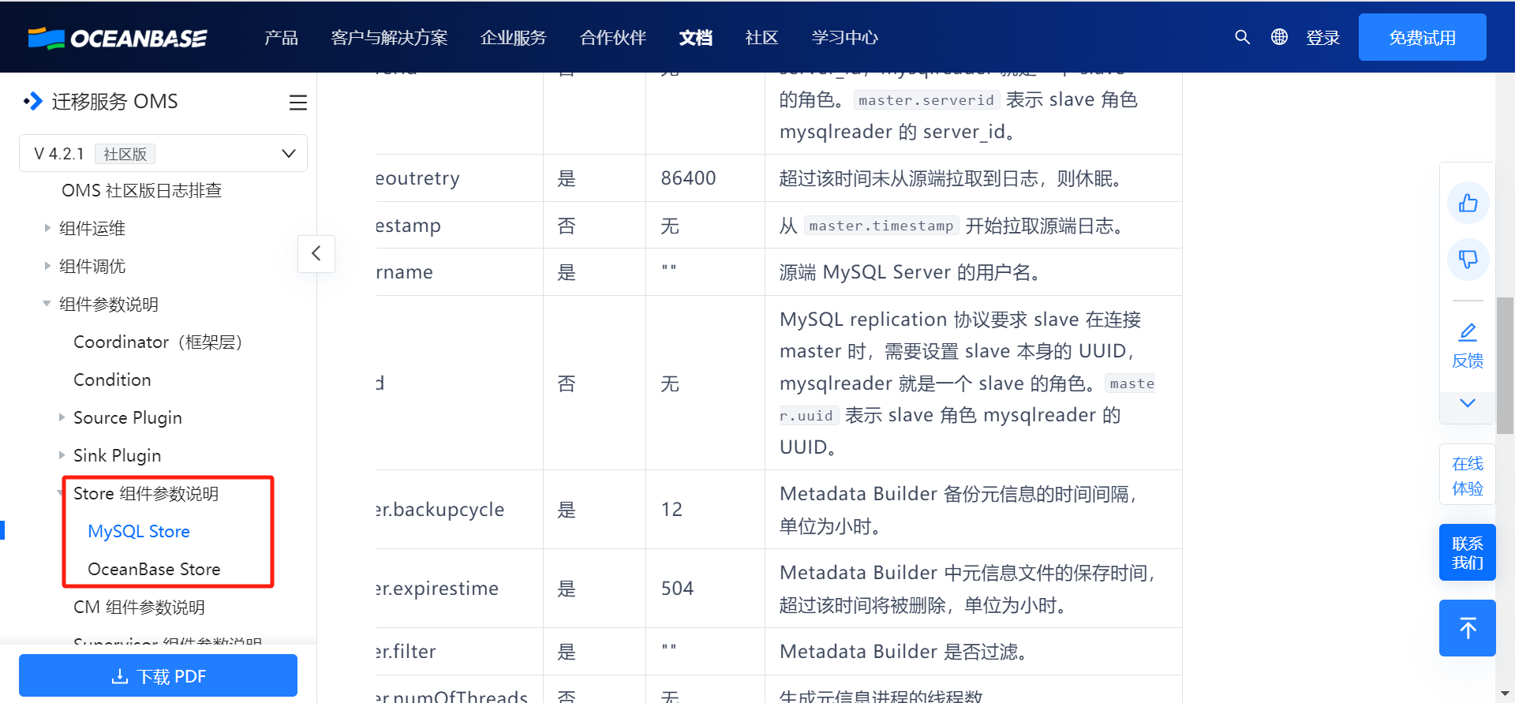Click the master.timestamp code text
Image resolution: width=1515 pixels, height=703 pixels.
pos(881,226)
